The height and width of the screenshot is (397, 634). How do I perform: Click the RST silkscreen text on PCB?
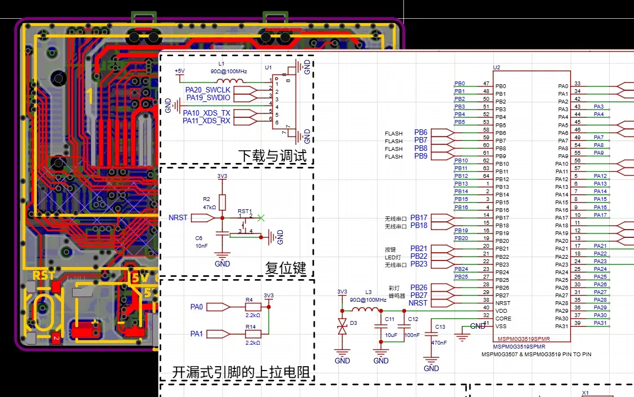(x=43, y=276)
